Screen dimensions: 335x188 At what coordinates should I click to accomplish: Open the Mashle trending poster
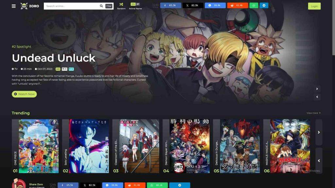pyautogui.click(x=290, y=146)
